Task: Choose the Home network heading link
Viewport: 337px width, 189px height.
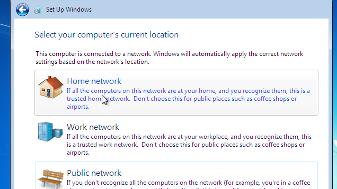Action: click(94, 81)
